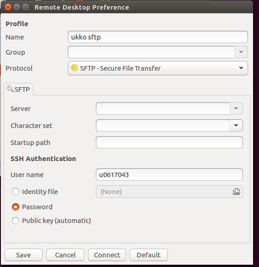Open the Protocol dropdown list
The height and width of the screenshot is (267, 259).
coord(158,68)
